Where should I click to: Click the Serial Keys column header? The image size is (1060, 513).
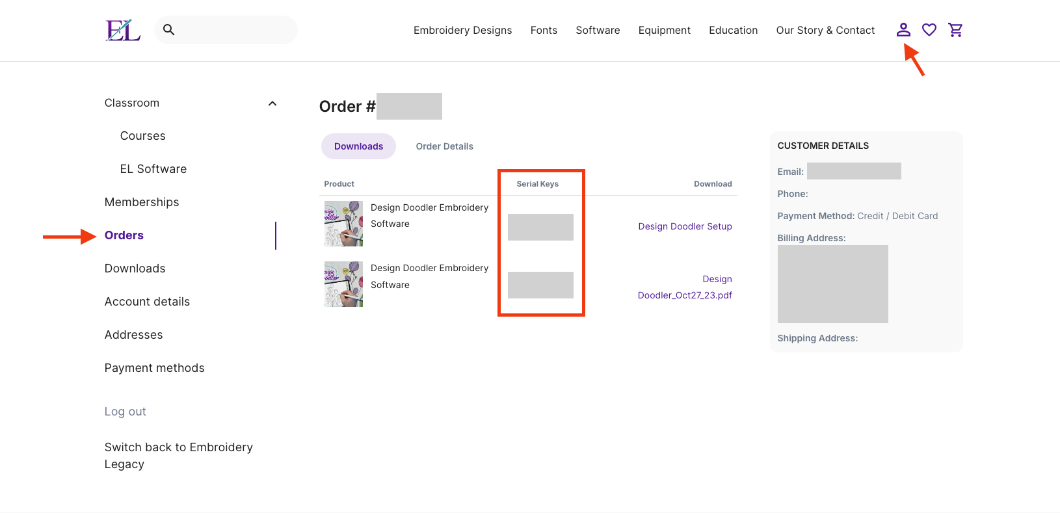(x=537, y=184)
